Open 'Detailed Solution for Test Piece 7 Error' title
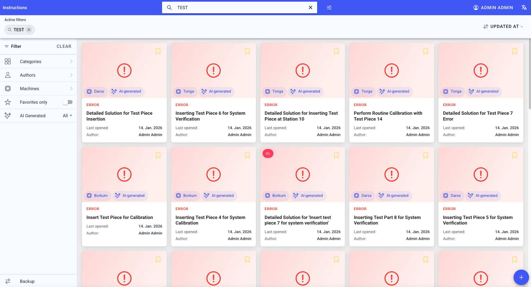This screenshot has width=531, height=287. (x=478, y=116)
